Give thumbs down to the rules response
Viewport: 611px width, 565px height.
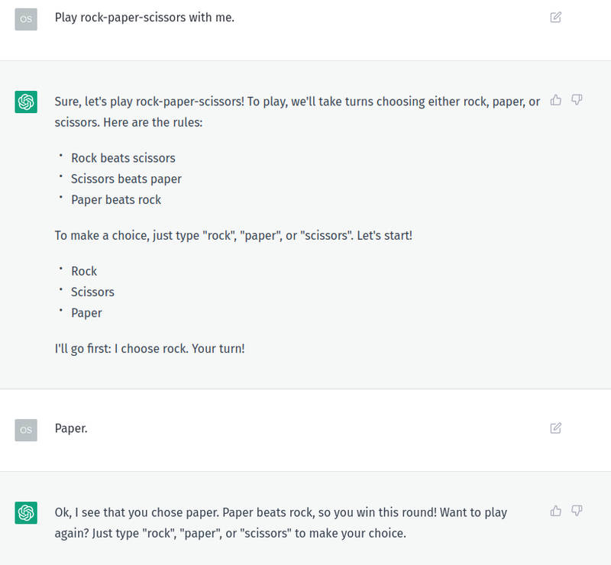pyautogui.click(x=577, y=100)
